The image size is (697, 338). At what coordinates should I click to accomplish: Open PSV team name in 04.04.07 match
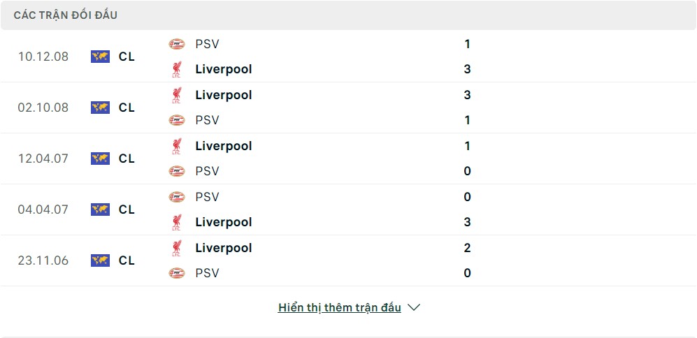[207, 197]
